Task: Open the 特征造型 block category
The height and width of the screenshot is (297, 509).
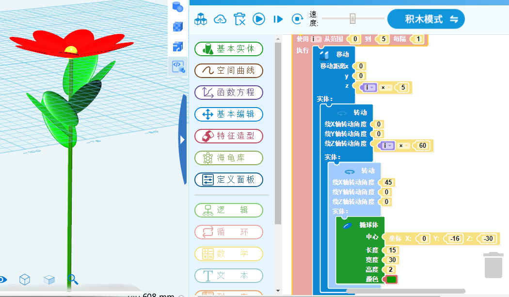Action: [228, 136]
